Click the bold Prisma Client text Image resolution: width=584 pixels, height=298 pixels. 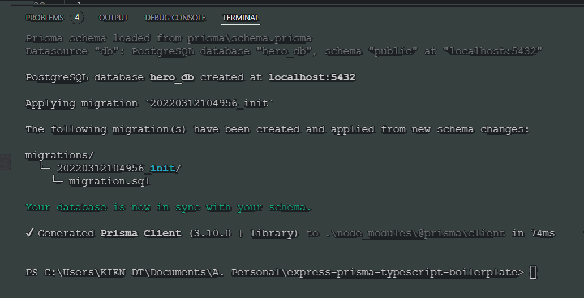tap(141, 233)
